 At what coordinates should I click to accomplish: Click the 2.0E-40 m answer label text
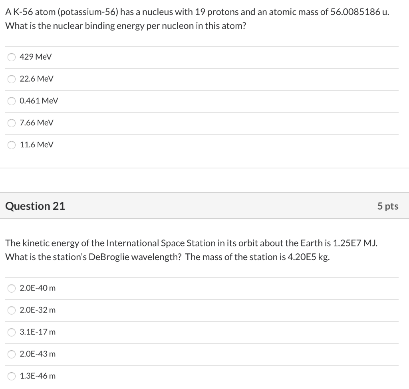(x=38, y=288)
